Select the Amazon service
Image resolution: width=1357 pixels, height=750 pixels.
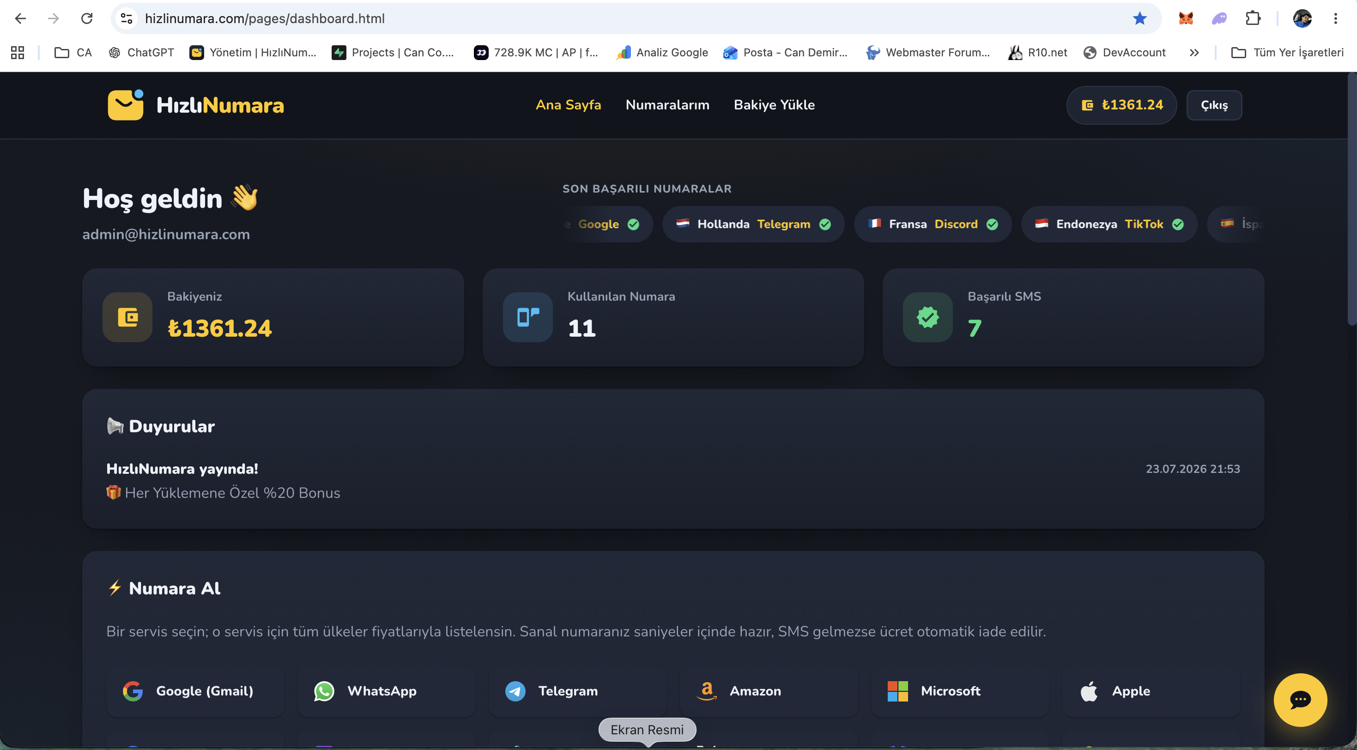click(769, 691)
